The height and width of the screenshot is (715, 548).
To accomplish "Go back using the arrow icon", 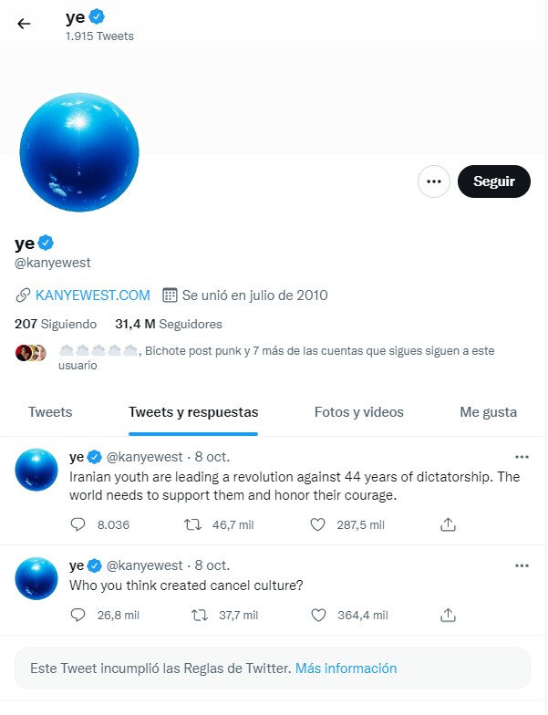I will pyautogui.click(x=24, y=24).
